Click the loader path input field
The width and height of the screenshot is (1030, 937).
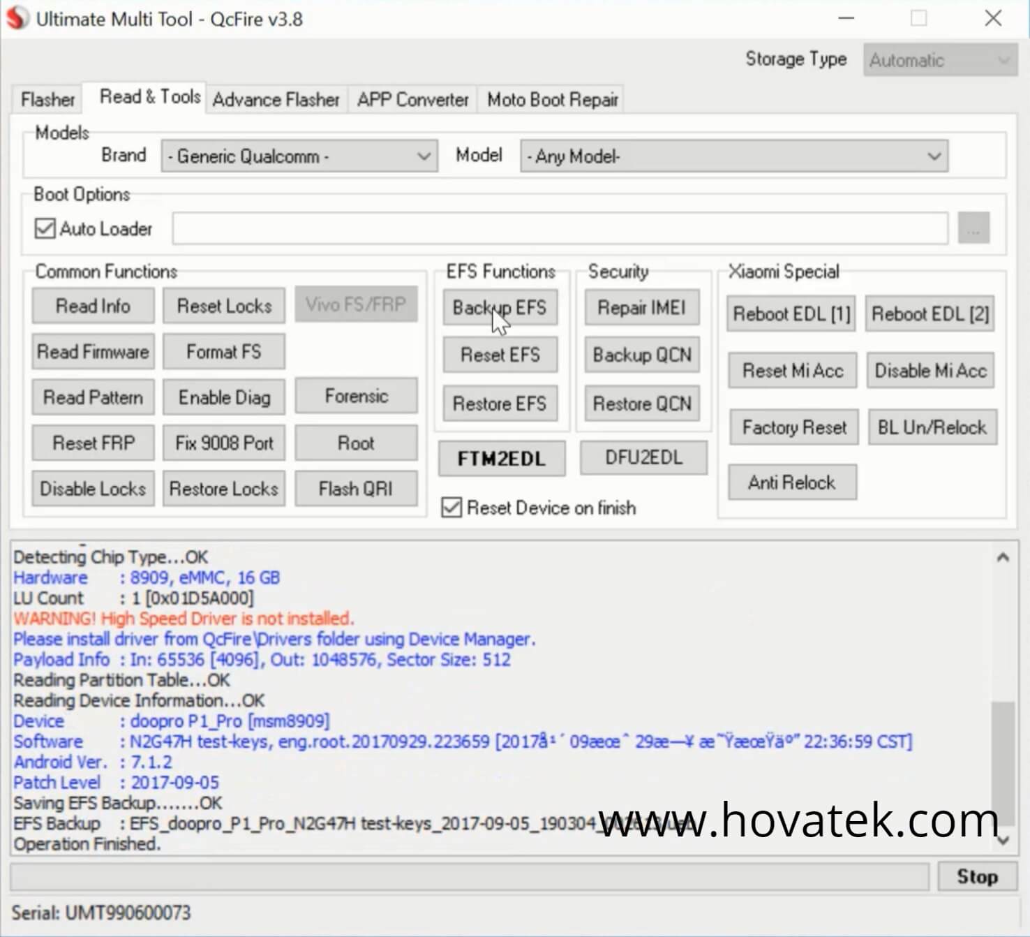pyautogui.click(x=560, y=228)
